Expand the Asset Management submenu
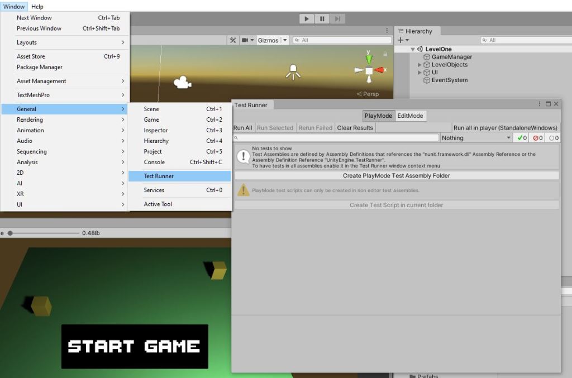This screenshot has width=572, height=378. 65,81
